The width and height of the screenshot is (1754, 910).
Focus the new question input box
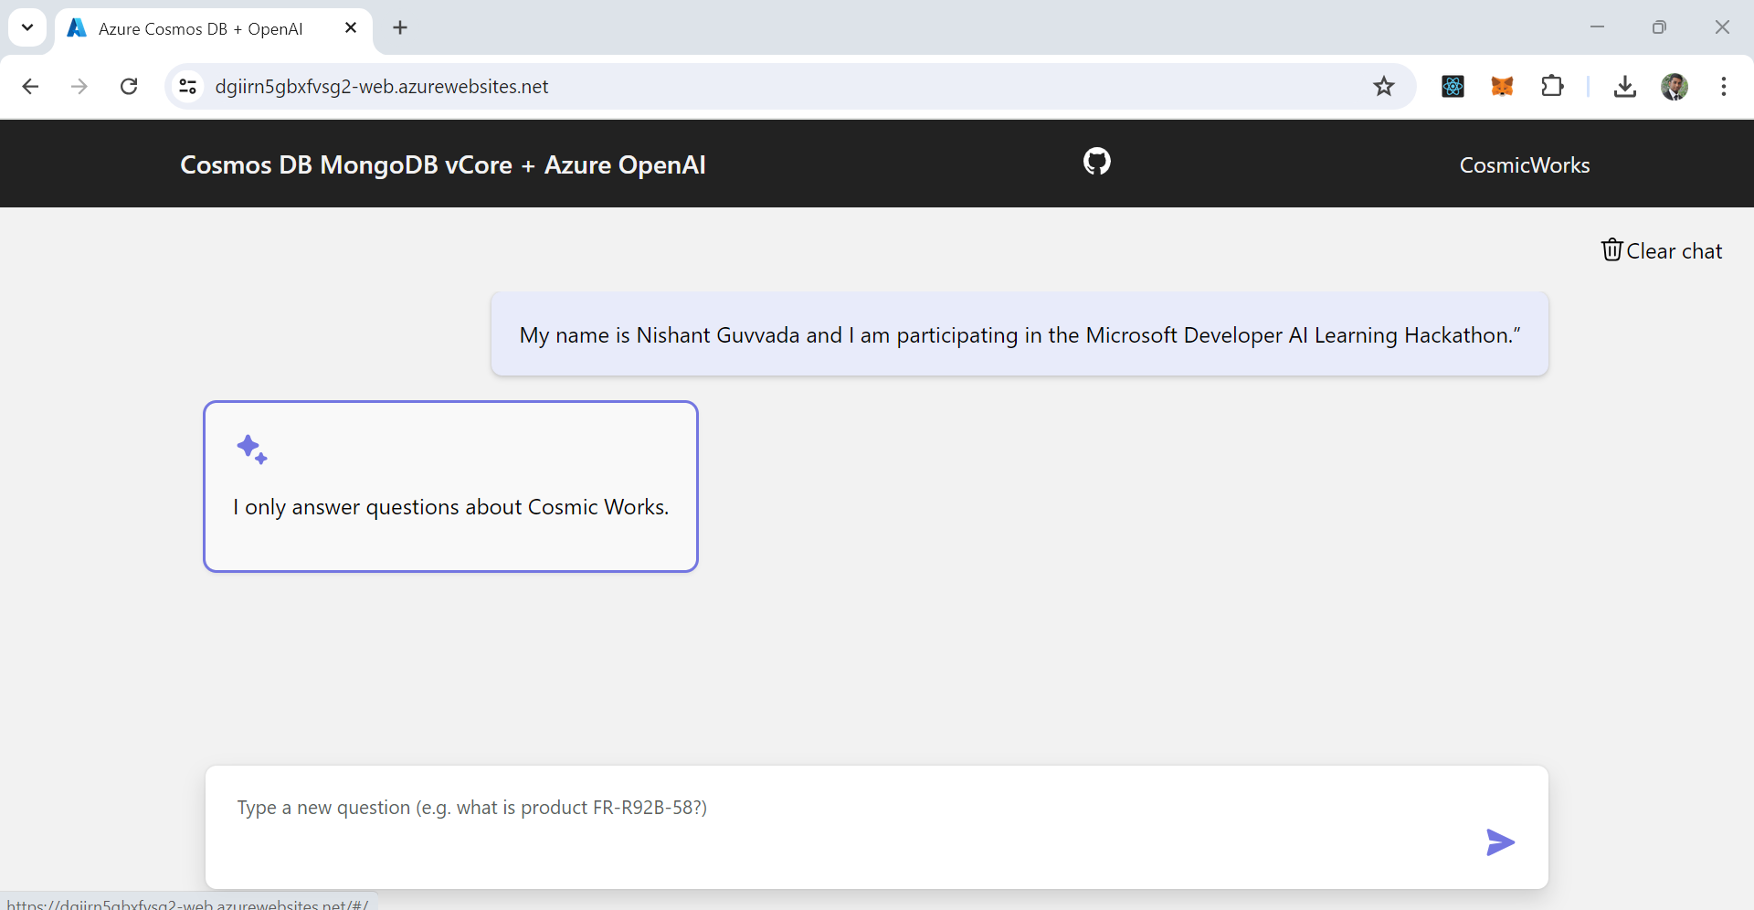point(877,827)
